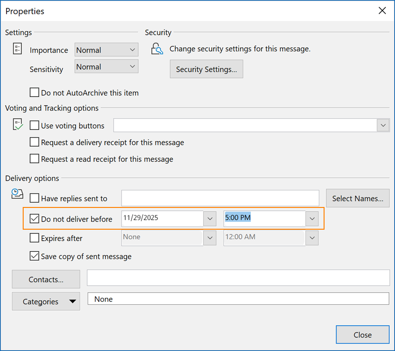Click the Settings importance list icon
This screenshot has width=395, height=351.
pyautogui.click(x=17, y=49)
